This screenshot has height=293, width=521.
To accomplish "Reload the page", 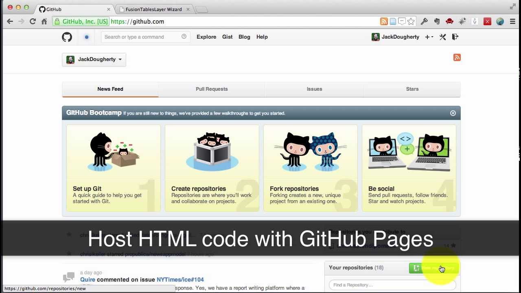I will (x=33, y=22).
